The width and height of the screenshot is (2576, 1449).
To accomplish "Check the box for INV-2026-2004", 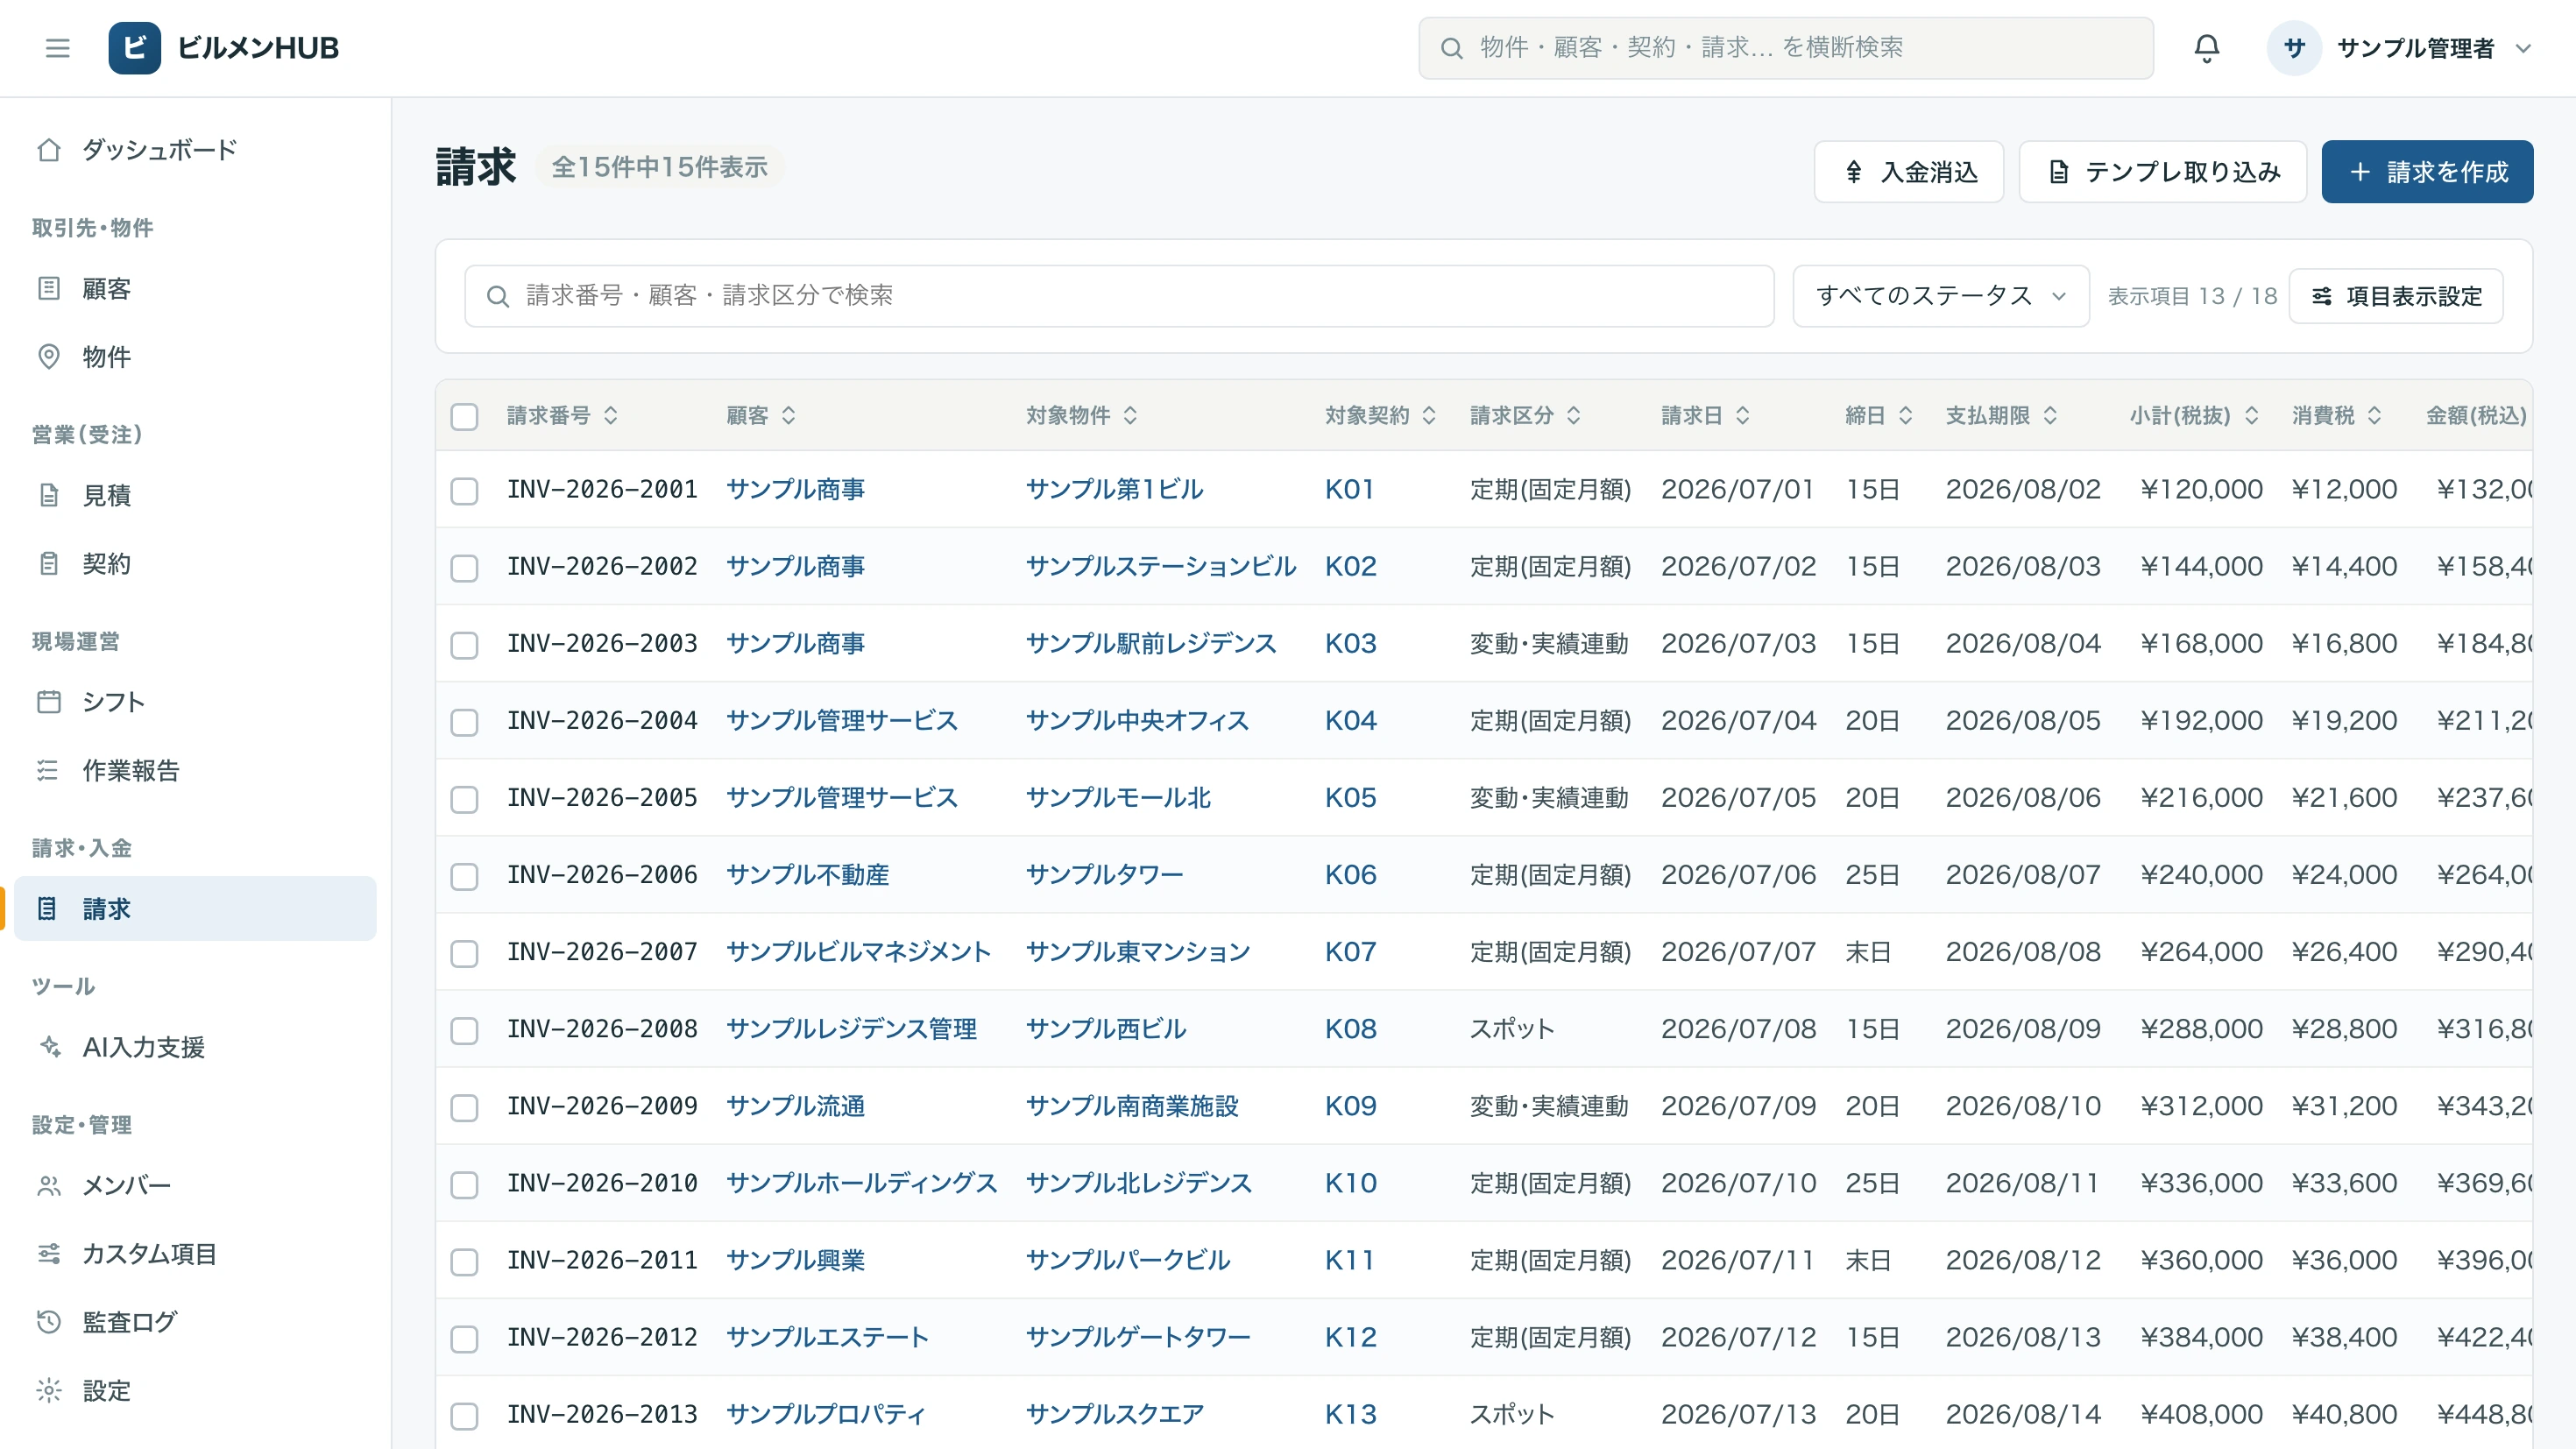I will [464, 722].
